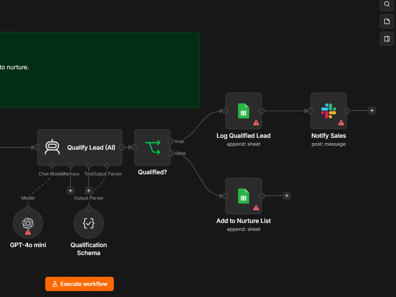The image size is (396, 297).
Task: Add a sticky note via the note icon
Action: [386, 21]
